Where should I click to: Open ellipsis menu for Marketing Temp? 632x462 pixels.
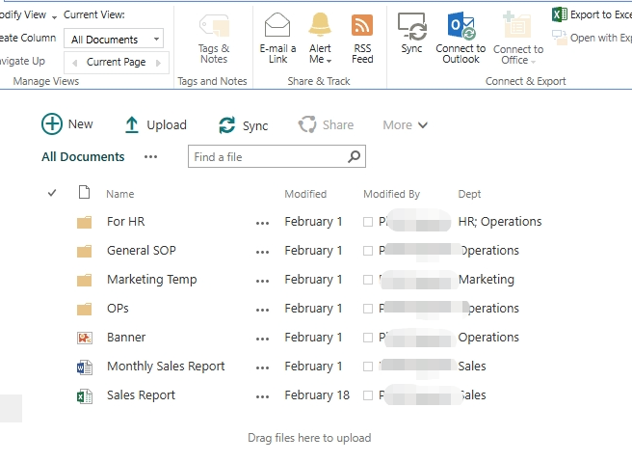click(262, 282)
